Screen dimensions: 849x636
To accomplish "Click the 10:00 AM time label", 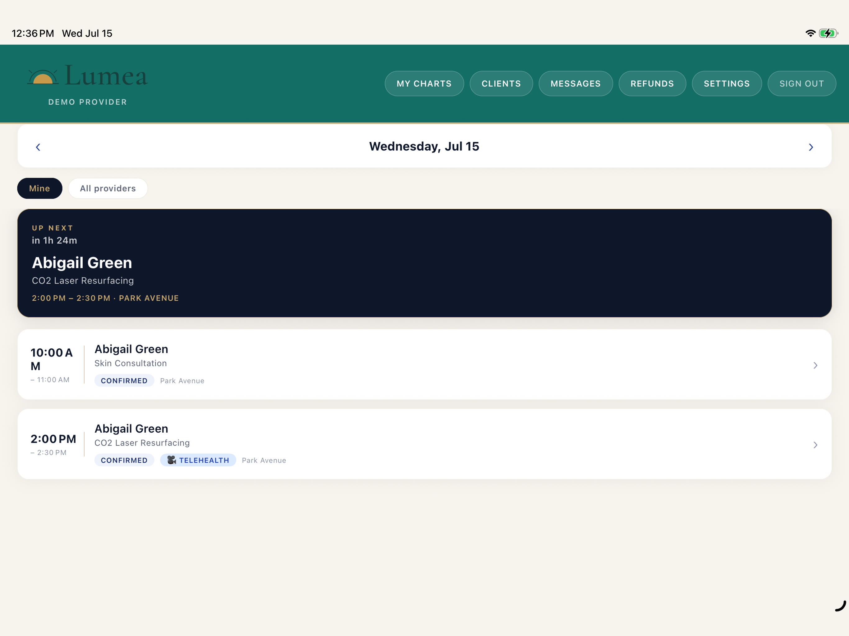I will pos(52,359).
